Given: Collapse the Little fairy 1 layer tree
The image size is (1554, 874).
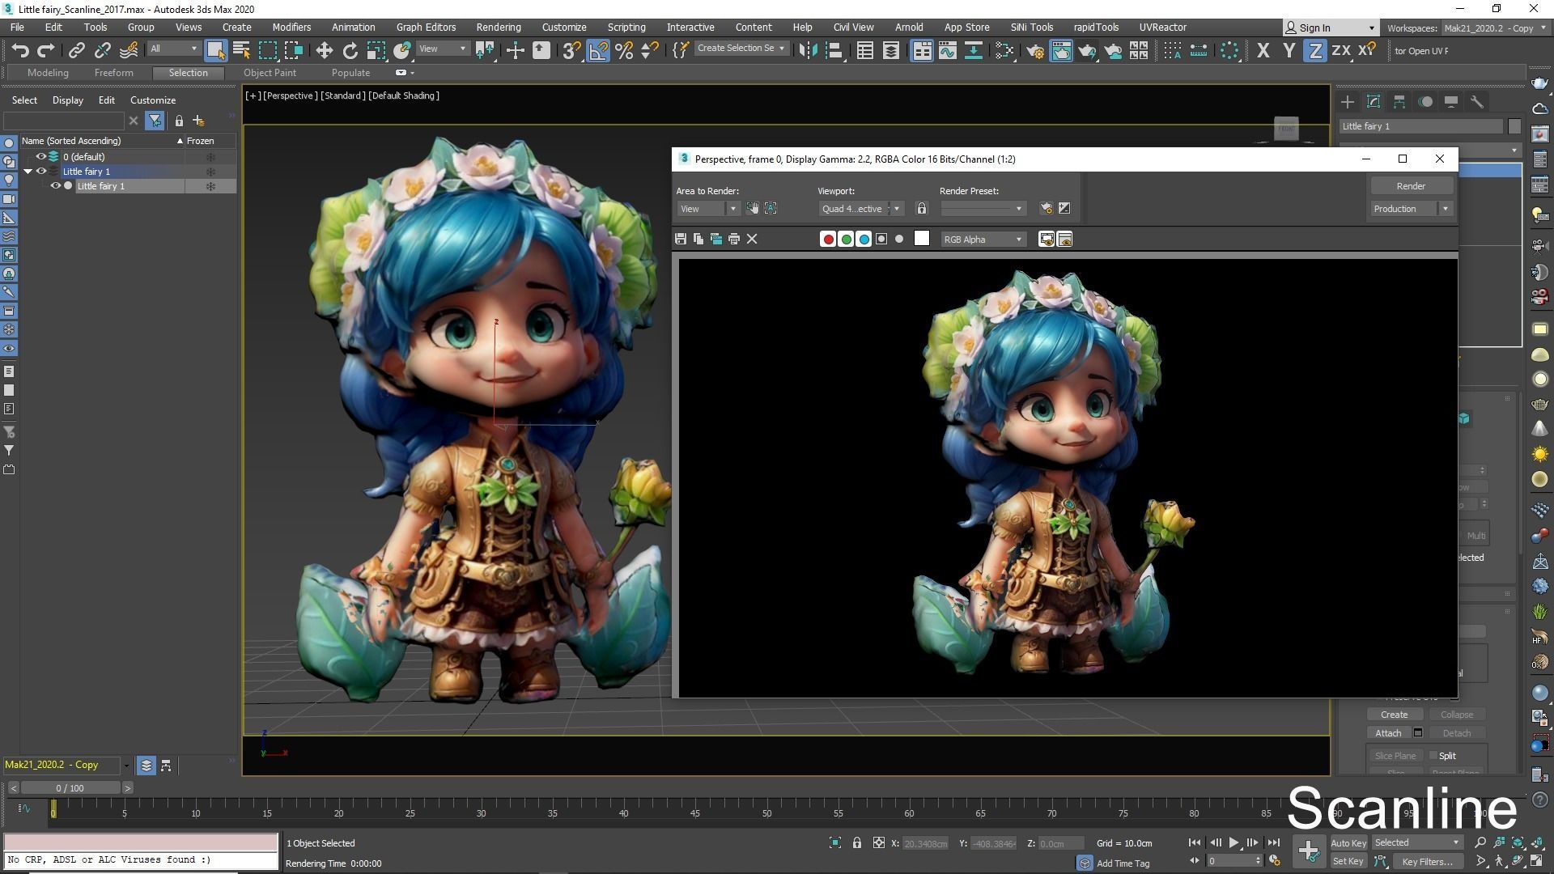Looking at the screenshot, I should click(x=28, y=172).
